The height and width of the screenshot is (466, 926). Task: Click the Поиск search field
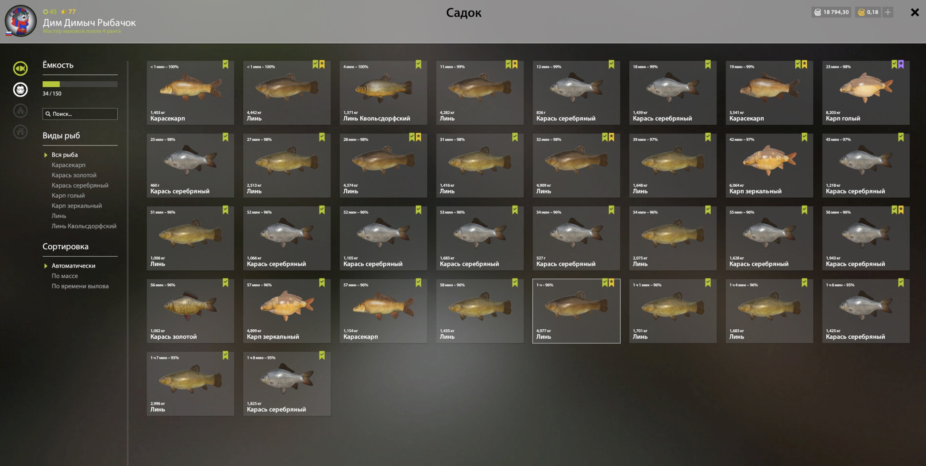pyautogui.click(x=80, y=114)
